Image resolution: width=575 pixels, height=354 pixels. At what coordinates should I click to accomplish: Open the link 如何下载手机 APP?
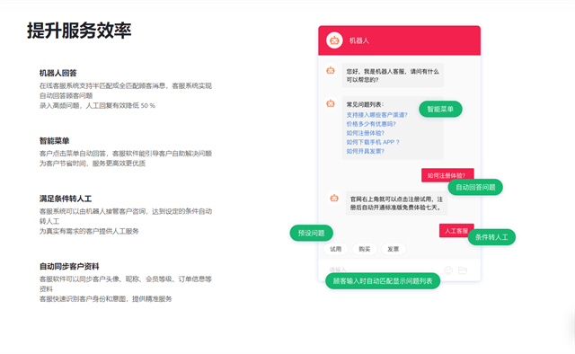(x=373, y=142)
